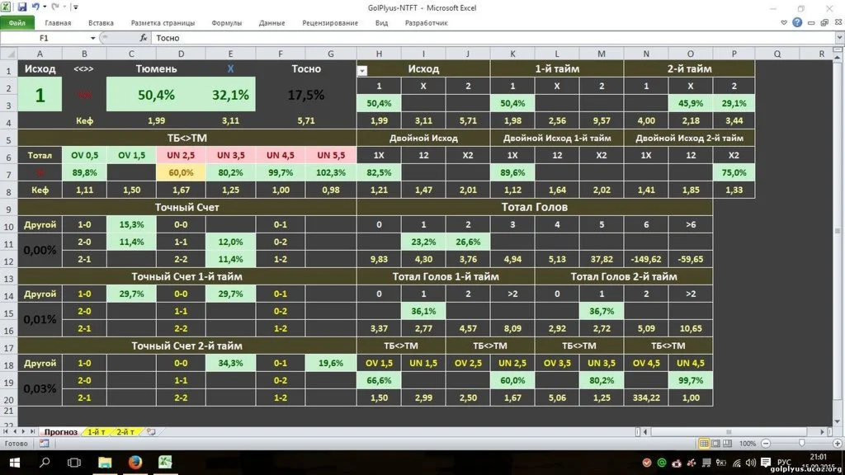Select column header H
This screenshot has width=845, height=475.
379,54
